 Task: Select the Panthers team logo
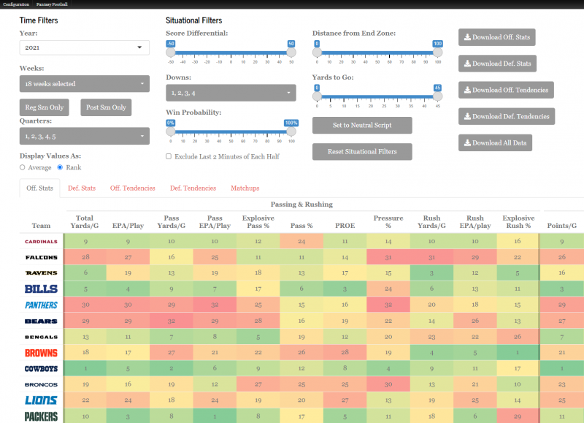41,305
